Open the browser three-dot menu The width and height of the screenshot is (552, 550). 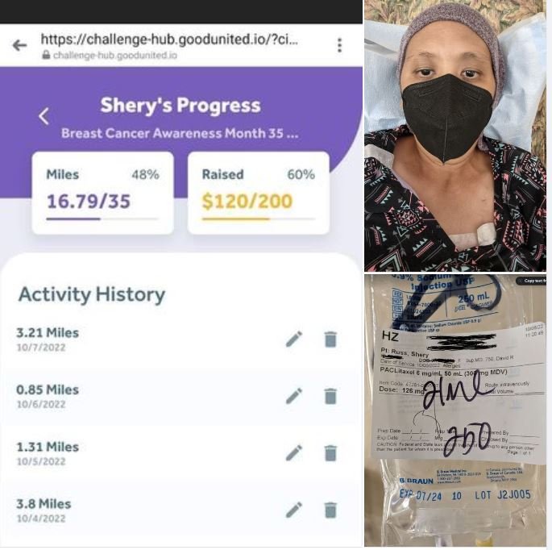click(x=339, y=45)
